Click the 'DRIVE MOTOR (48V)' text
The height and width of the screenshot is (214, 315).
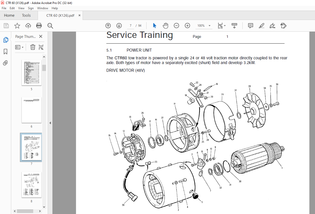pos(126,71)
